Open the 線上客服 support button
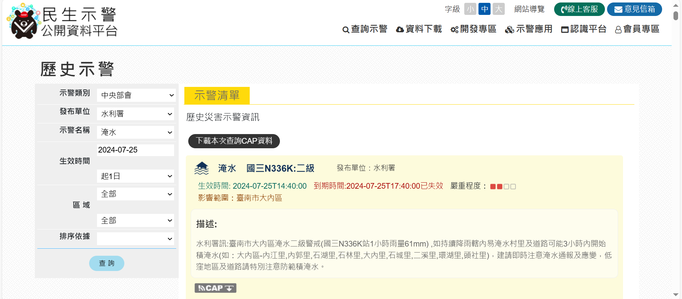The height and width of the screenshot is (299, 682). tap(579, 9)
